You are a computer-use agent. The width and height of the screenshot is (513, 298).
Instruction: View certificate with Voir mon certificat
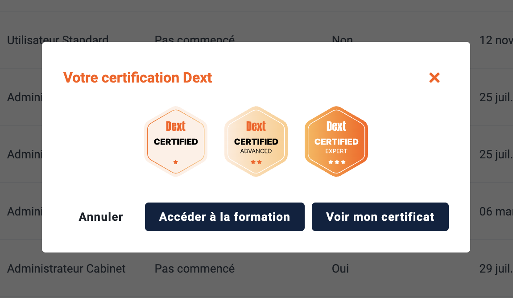point(380,217)
